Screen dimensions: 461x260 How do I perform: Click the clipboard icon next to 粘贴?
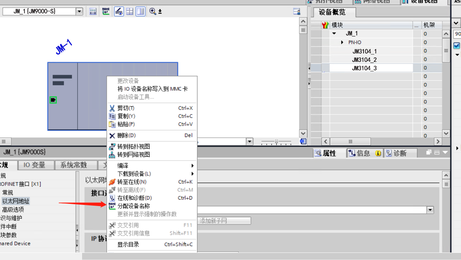pos(112,124)
